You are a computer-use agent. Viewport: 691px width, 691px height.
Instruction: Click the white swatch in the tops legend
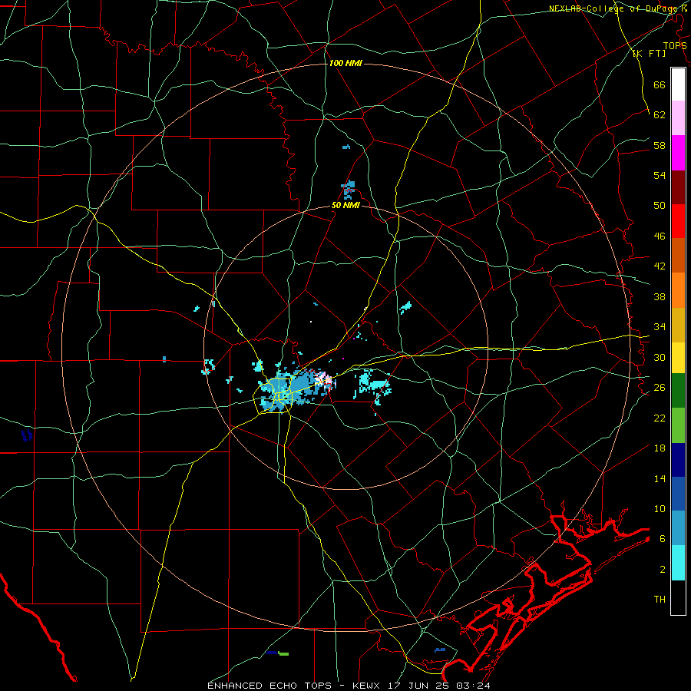click(x=678, y=84)
